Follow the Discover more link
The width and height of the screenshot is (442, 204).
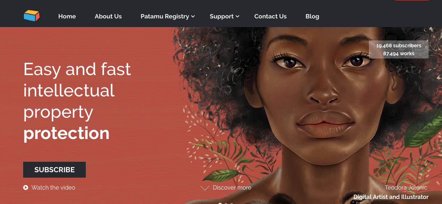coord(232,188)
